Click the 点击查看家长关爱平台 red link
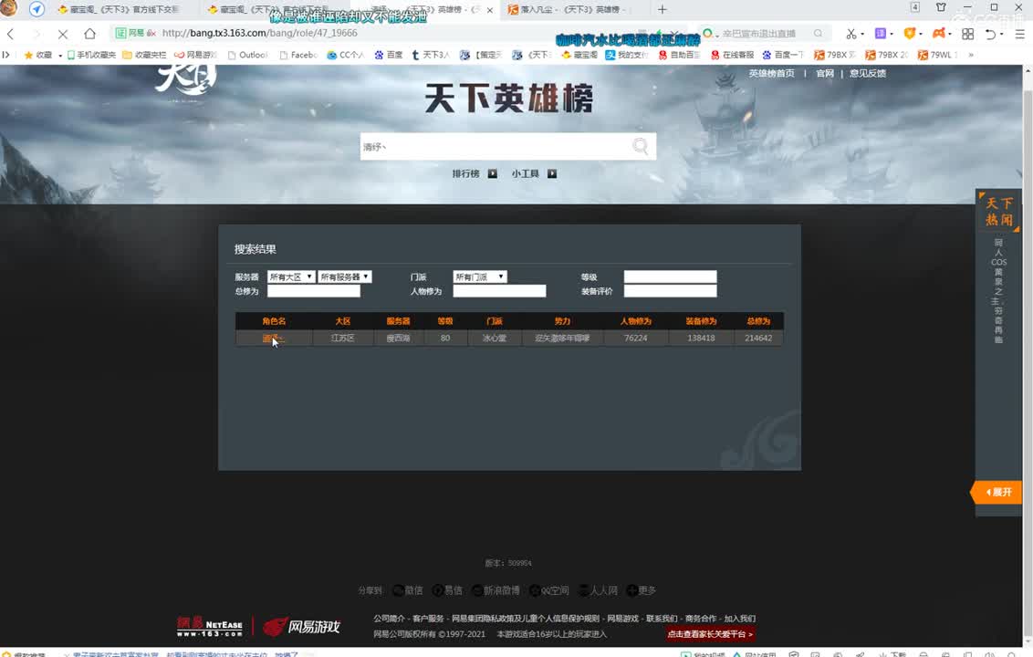1033x657 pixels. coord(710,632)
